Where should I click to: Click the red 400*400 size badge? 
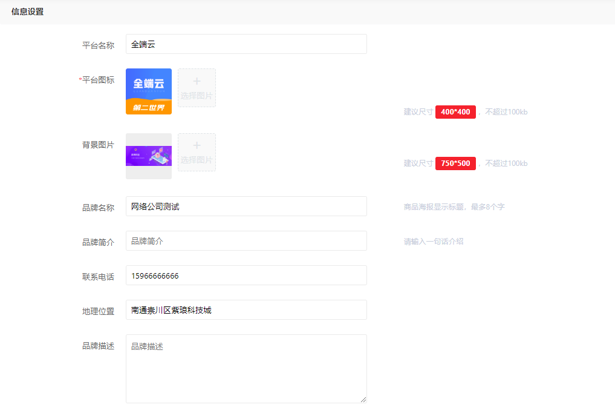pos(455,112)
